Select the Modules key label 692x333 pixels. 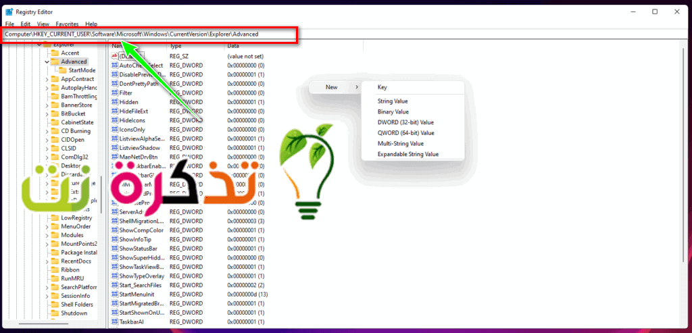click(x=72, y=235)
